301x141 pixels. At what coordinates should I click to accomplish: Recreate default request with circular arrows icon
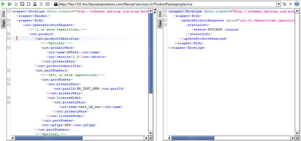22,4
